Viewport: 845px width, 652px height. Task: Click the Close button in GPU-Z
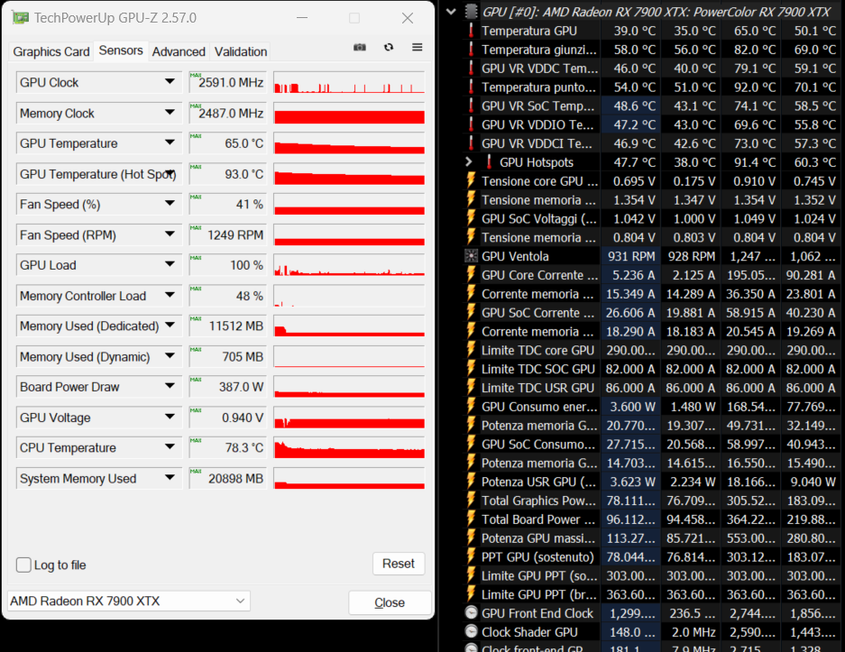tap(390, 602)
